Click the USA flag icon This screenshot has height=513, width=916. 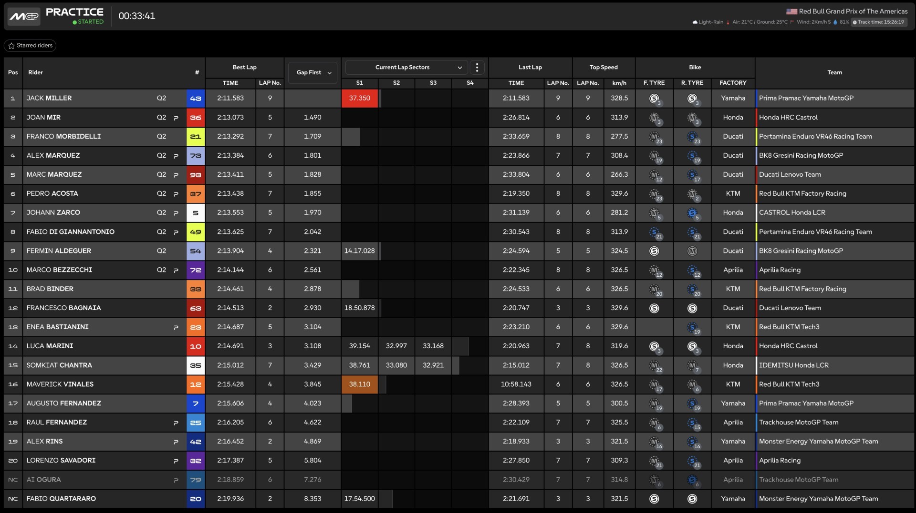pos(791,11)
